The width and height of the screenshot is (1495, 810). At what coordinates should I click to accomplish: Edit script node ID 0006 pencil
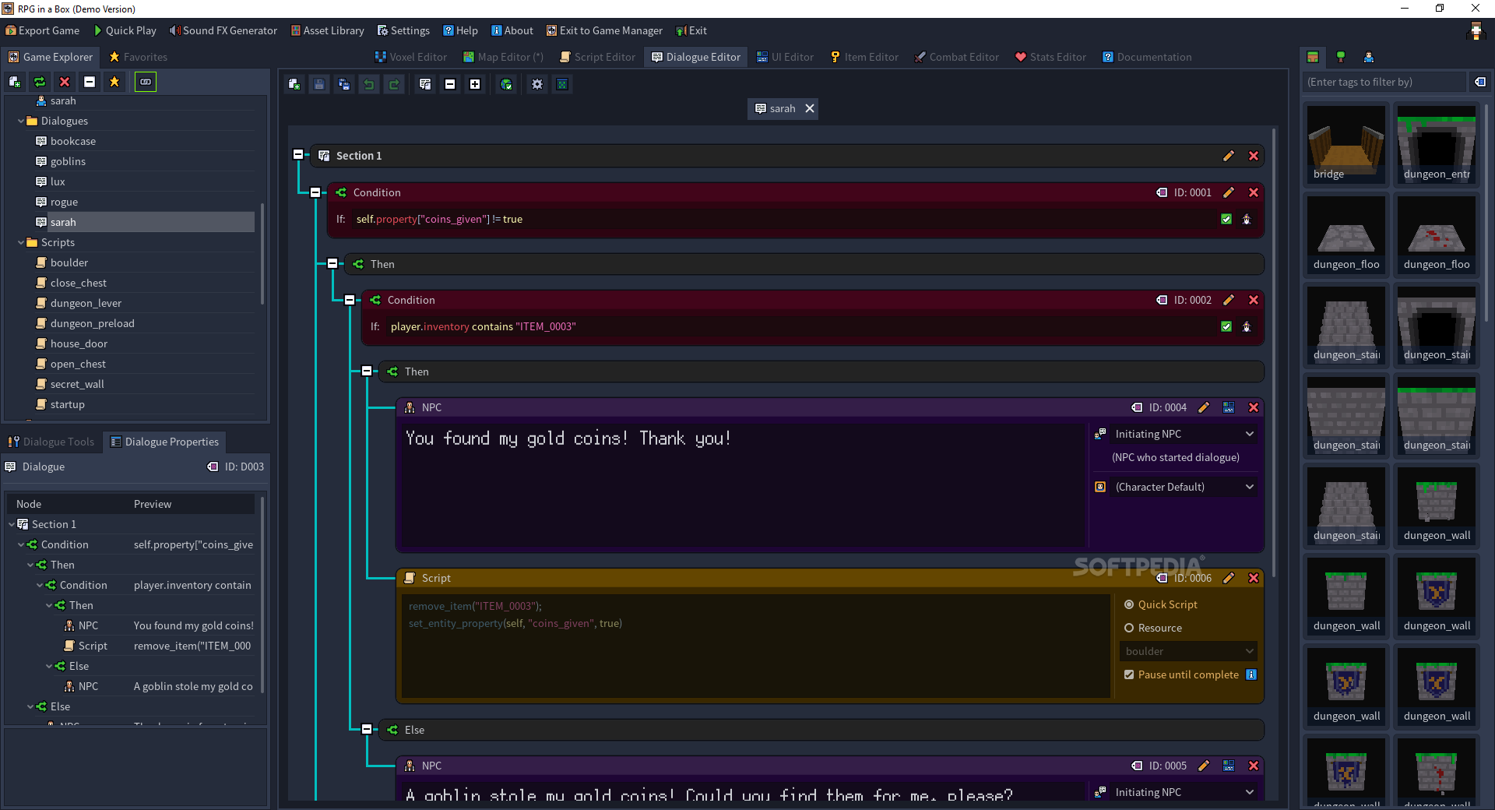point(1229,578)
